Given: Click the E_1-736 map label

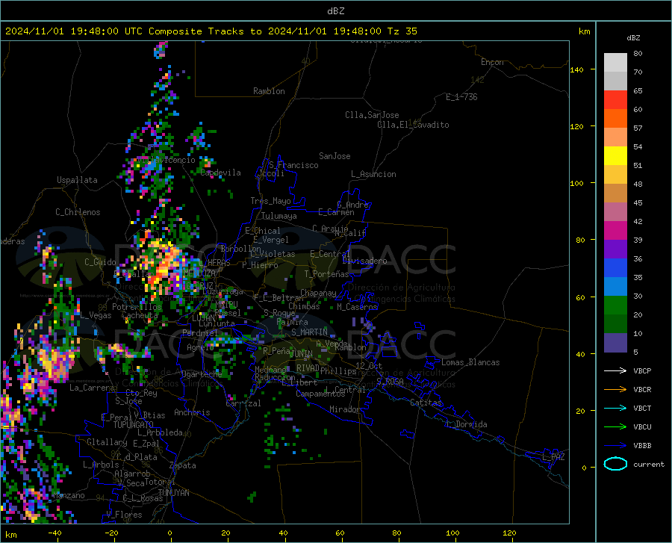Looking at the screenshot, I should coord(461,97).
